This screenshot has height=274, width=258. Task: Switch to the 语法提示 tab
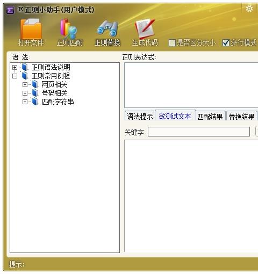point(140,117)
